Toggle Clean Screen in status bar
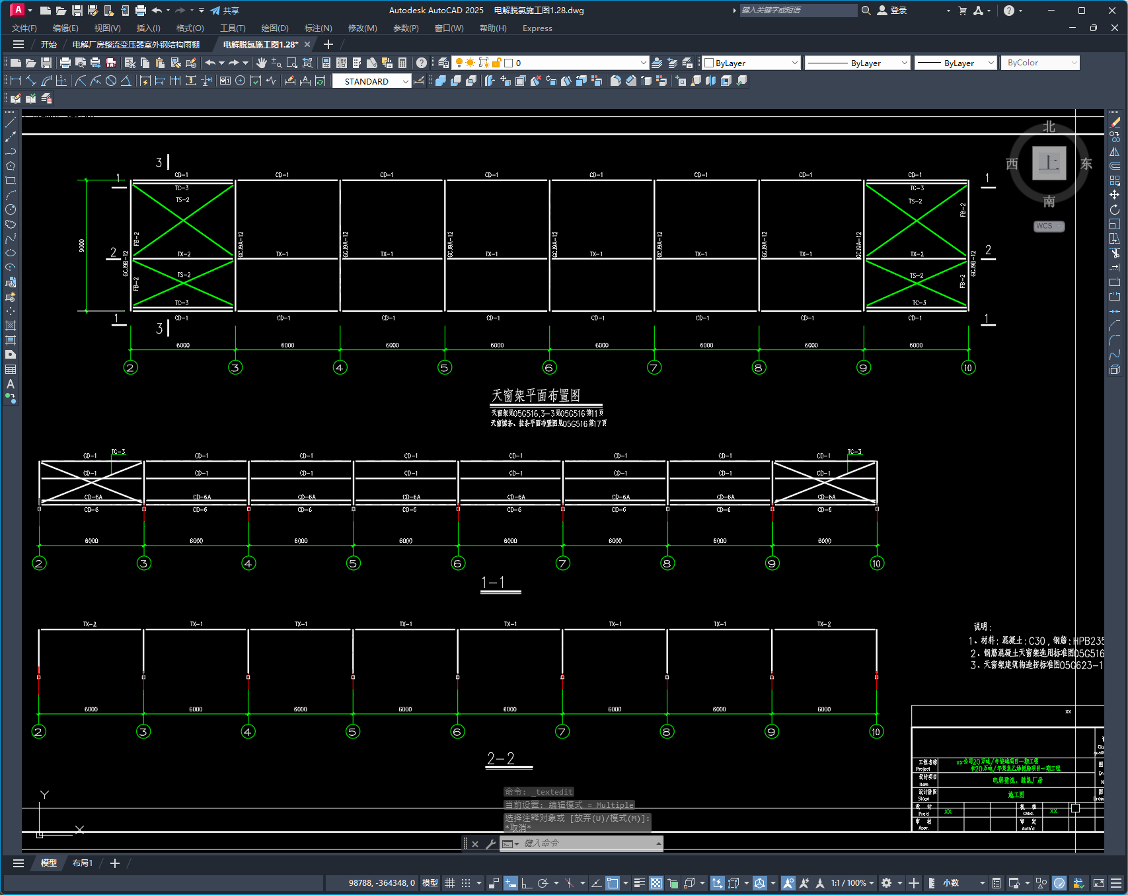Screen dimensions: 1128x895 click(1099, 883)
